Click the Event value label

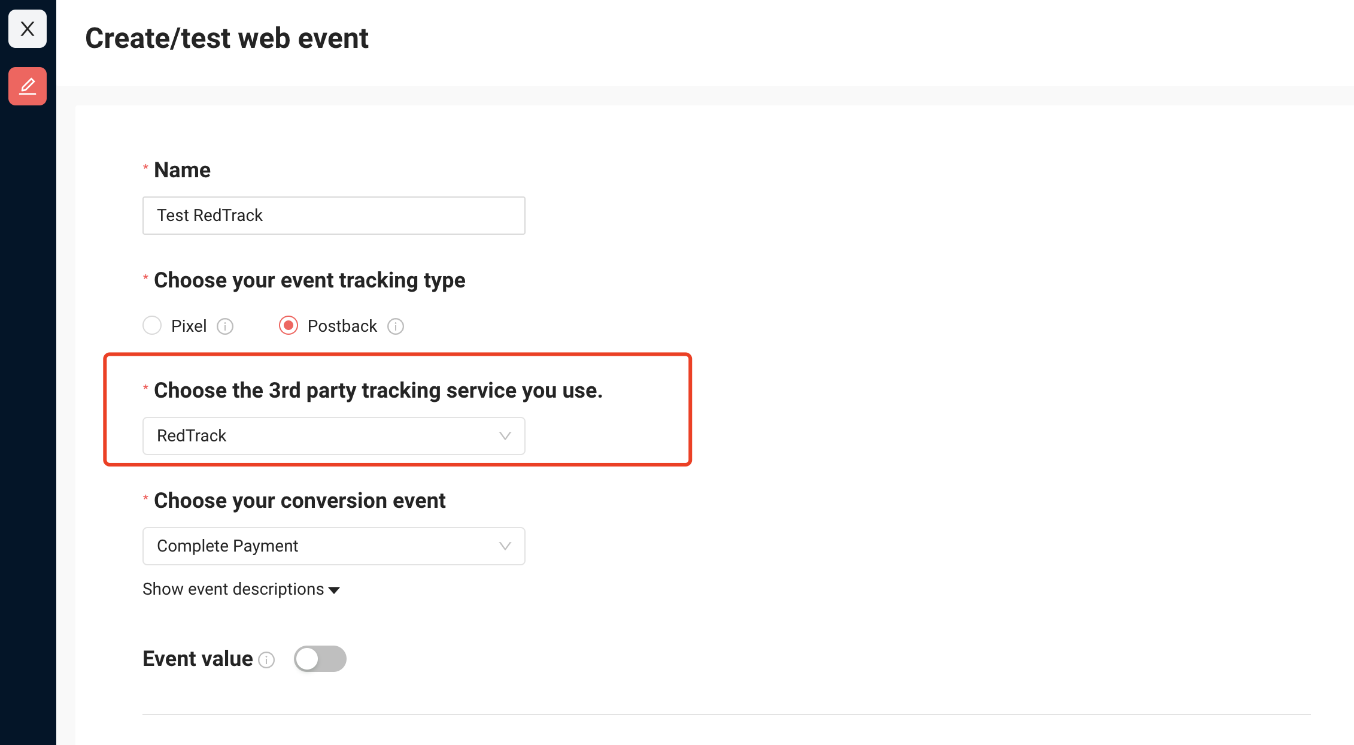pyautogui.click(x=198, y=659)
